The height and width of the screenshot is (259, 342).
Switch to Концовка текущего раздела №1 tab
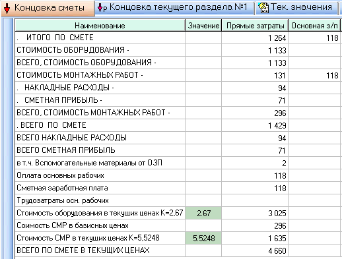point(174,8)
